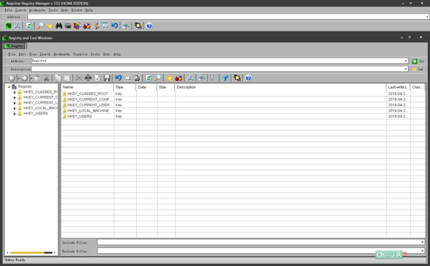Open the top Address bar dropdown
Screen dimensions: 430x266
coord(427,17)
